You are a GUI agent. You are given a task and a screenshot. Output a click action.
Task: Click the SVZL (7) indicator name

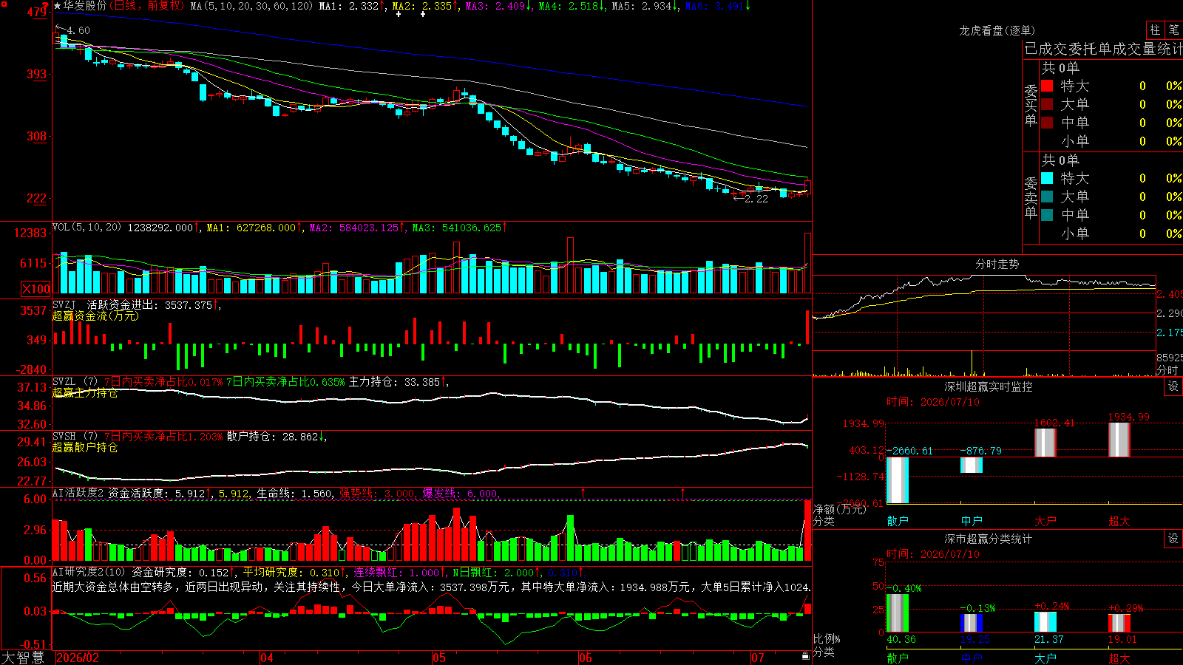(75, 382)
